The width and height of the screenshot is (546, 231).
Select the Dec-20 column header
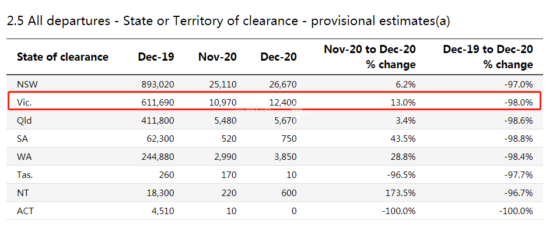pos(279,57)
